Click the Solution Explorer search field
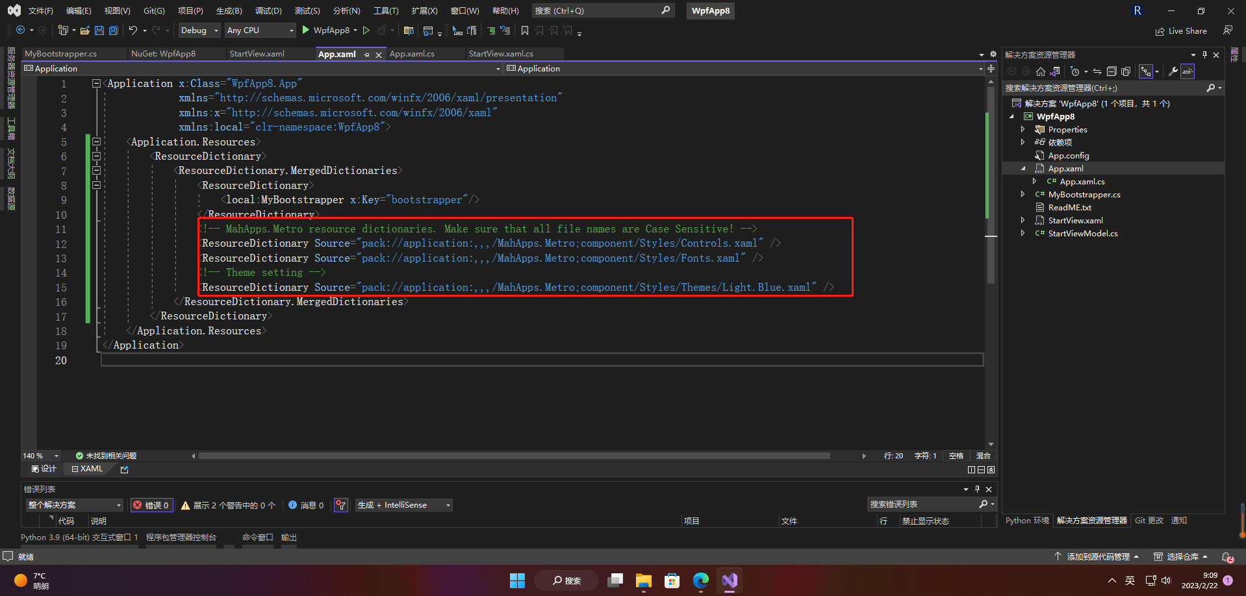1246x596 pixels. point(1104,88)
